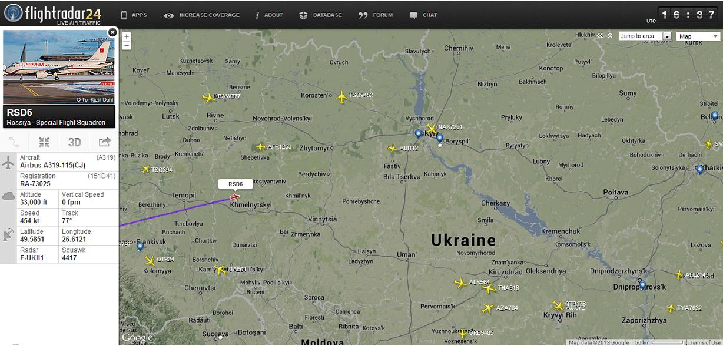Zoom in with the map plus button

point(127,36)
